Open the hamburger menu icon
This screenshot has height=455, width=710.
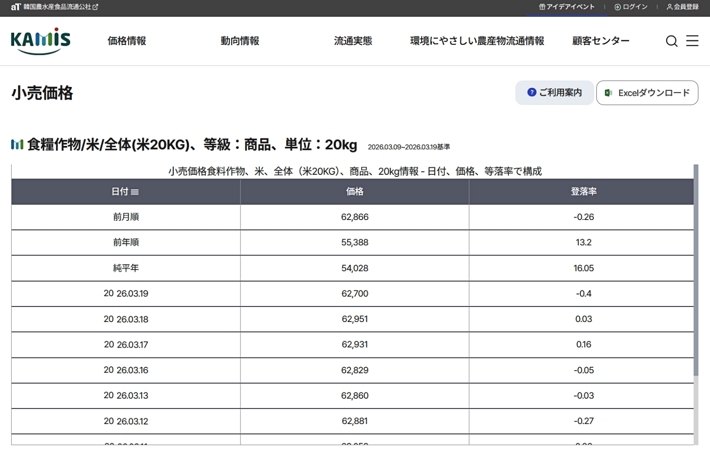coord(692,41)
